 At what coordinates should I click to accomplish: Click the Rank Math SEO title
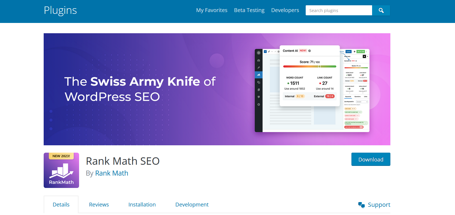pyautogui.click(x=123, y=161)
